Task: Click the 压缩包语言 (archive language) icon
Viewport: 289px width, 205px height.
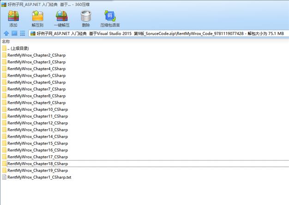Action: 110,16
